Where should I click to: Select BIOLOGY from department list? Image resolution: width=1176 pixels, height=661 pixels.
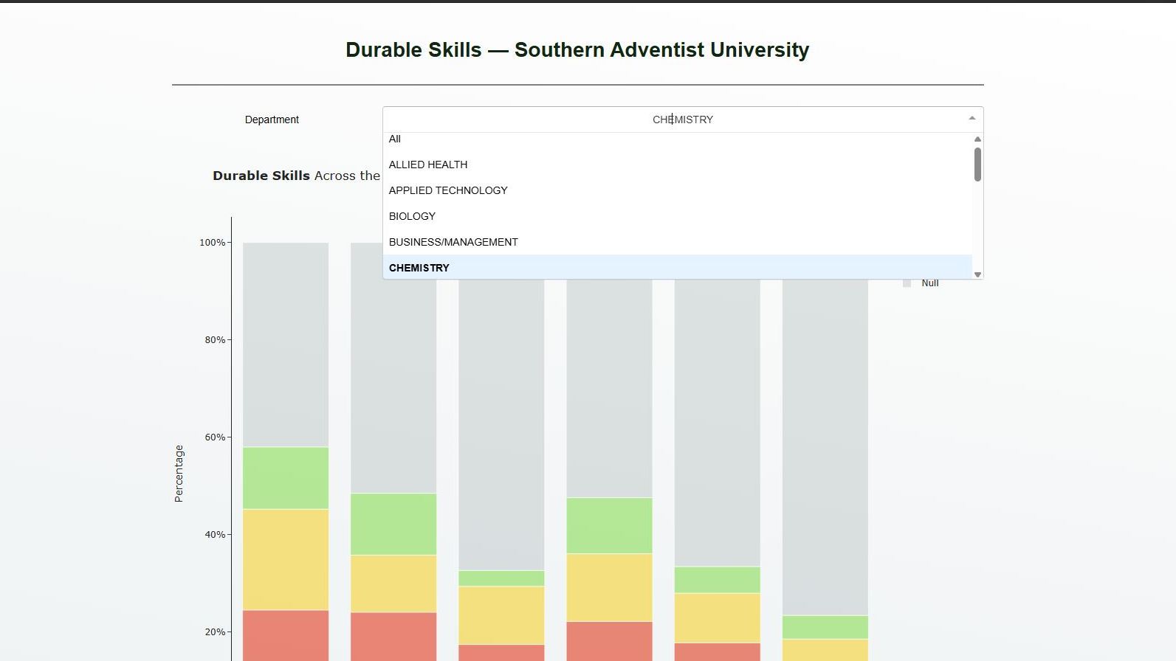(412, 216)
